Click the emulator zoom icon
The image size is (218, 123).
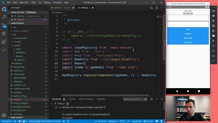pos(213,41)
